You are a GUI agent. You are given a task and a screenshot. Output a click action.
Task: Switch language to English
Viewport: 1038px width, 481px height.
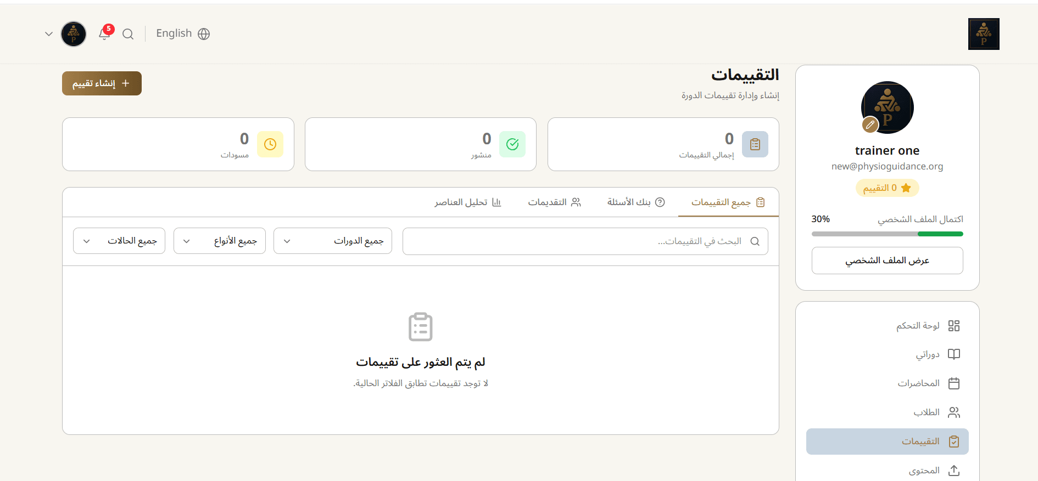pos(174,33)
